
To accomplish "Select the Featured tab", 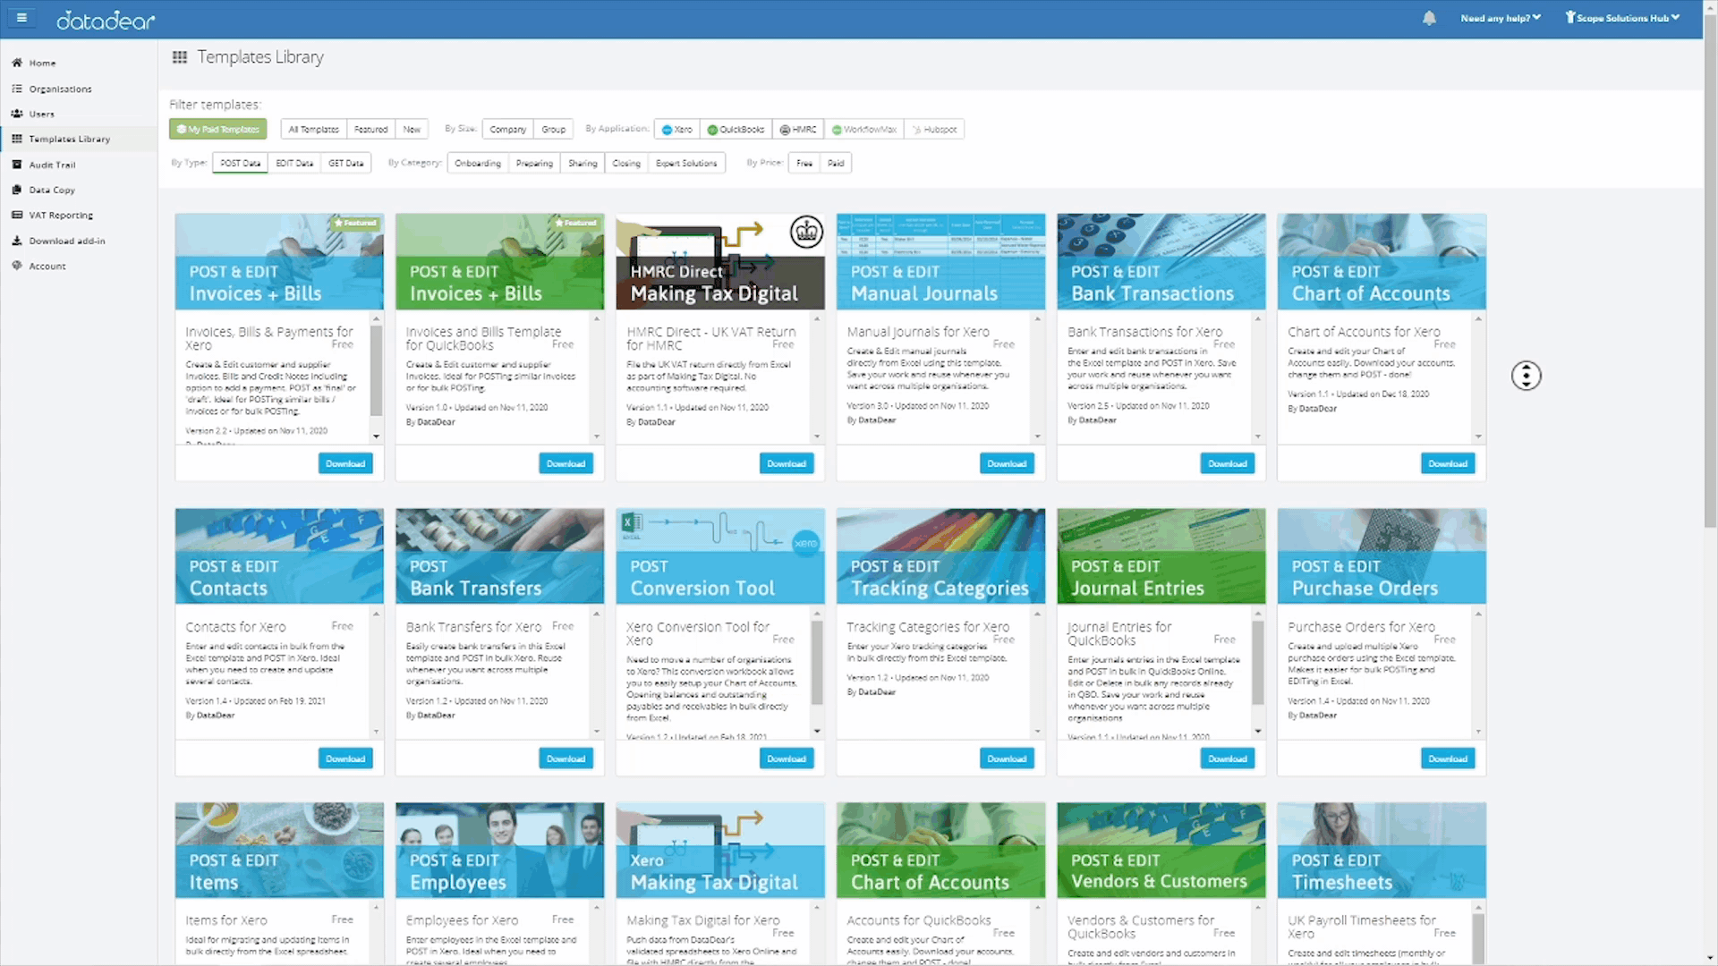I will [370, 130].
